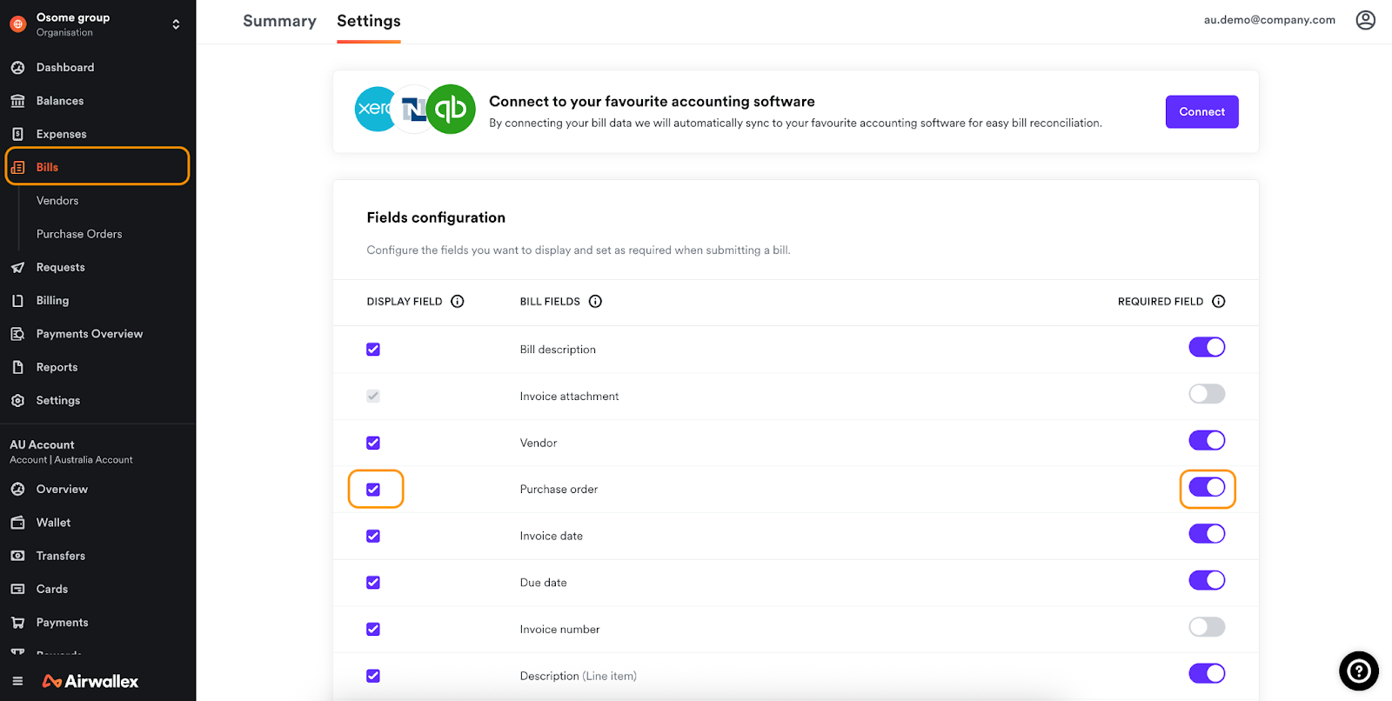
Task: Click the info icon next to Display Field
Action: (458, 302)
